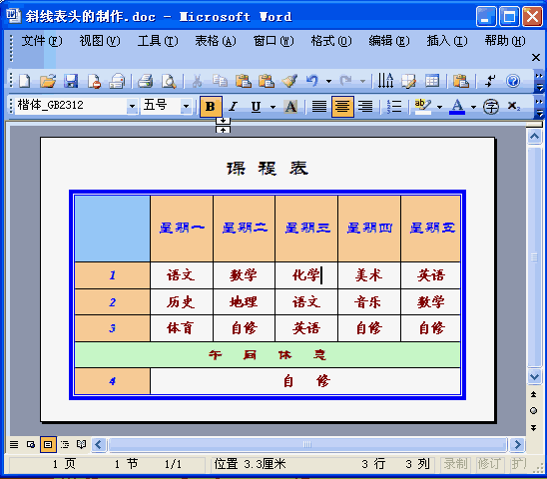Toggle center alignment button
This screenshot has width=547, height=479.
point(342,107)
